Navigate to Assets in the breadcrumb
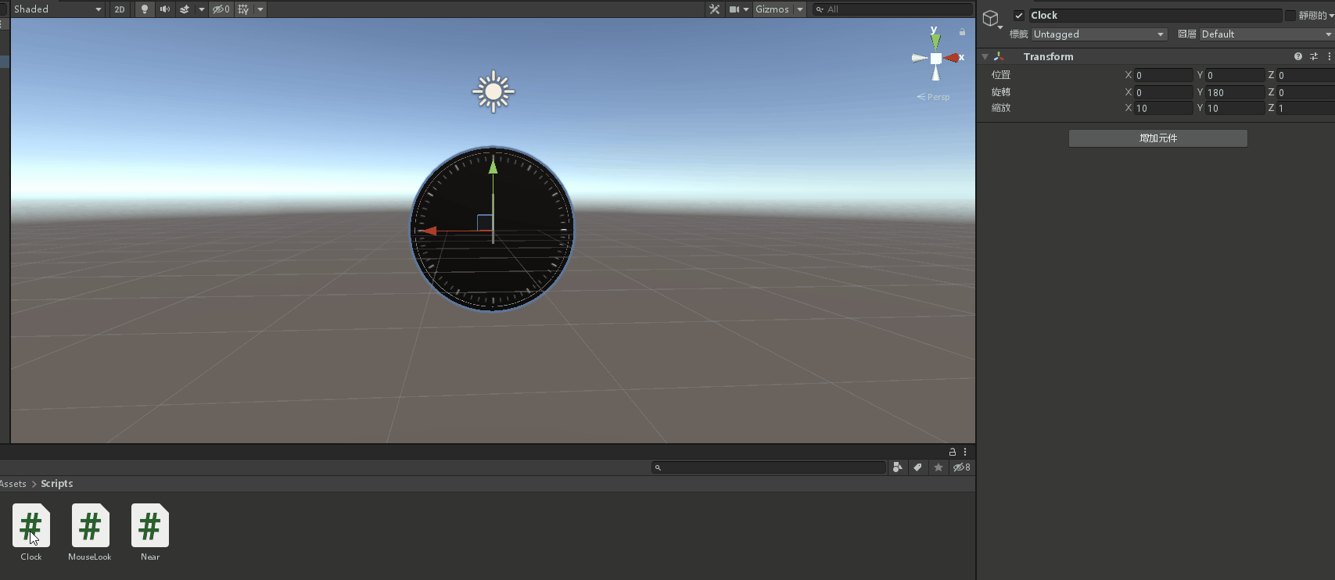This screenshot has width=1335, height=580. (x=13, y=484)
